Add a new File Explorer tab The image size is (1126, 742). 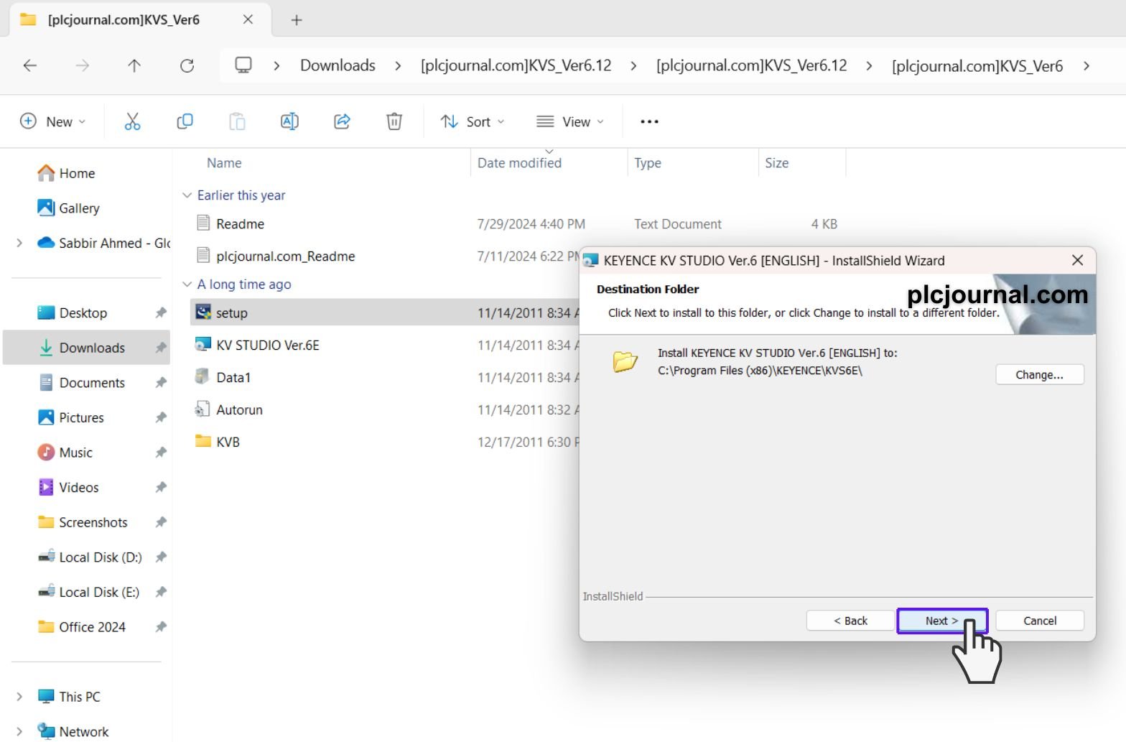(x=297, y=20)
